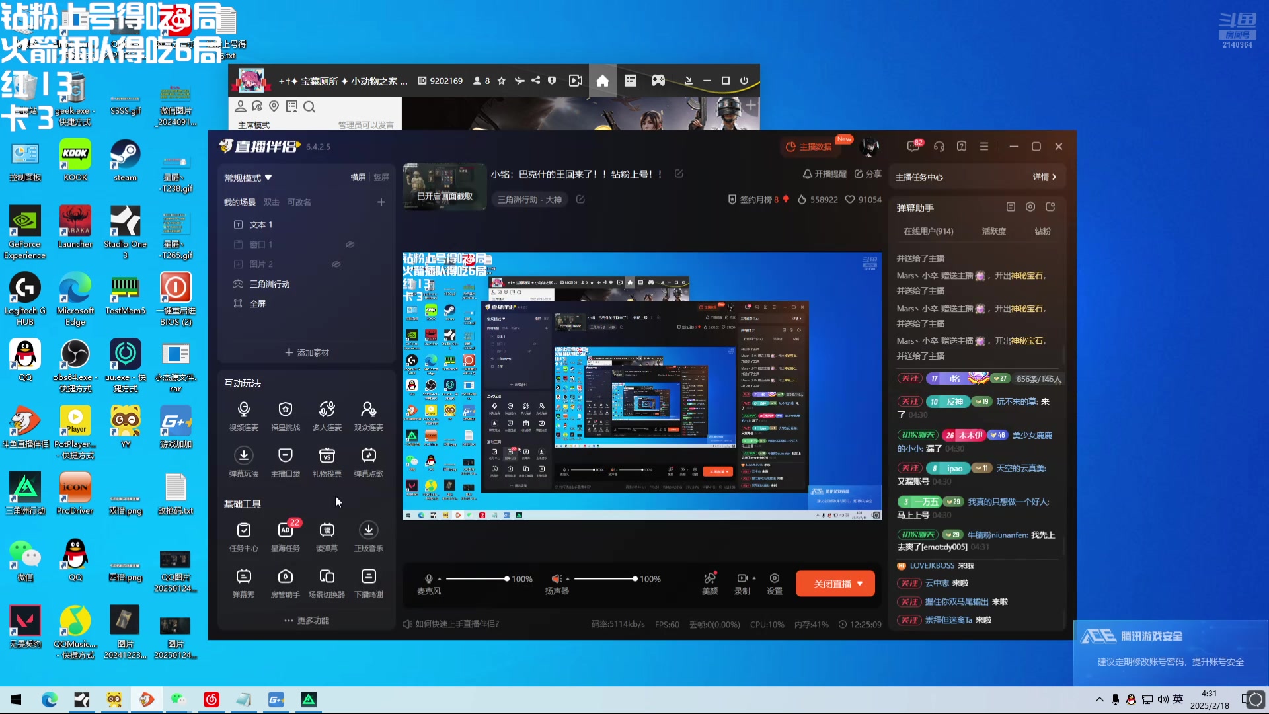
Task: Open 场景切换器 scene switcher
Action: coord(327,583)
